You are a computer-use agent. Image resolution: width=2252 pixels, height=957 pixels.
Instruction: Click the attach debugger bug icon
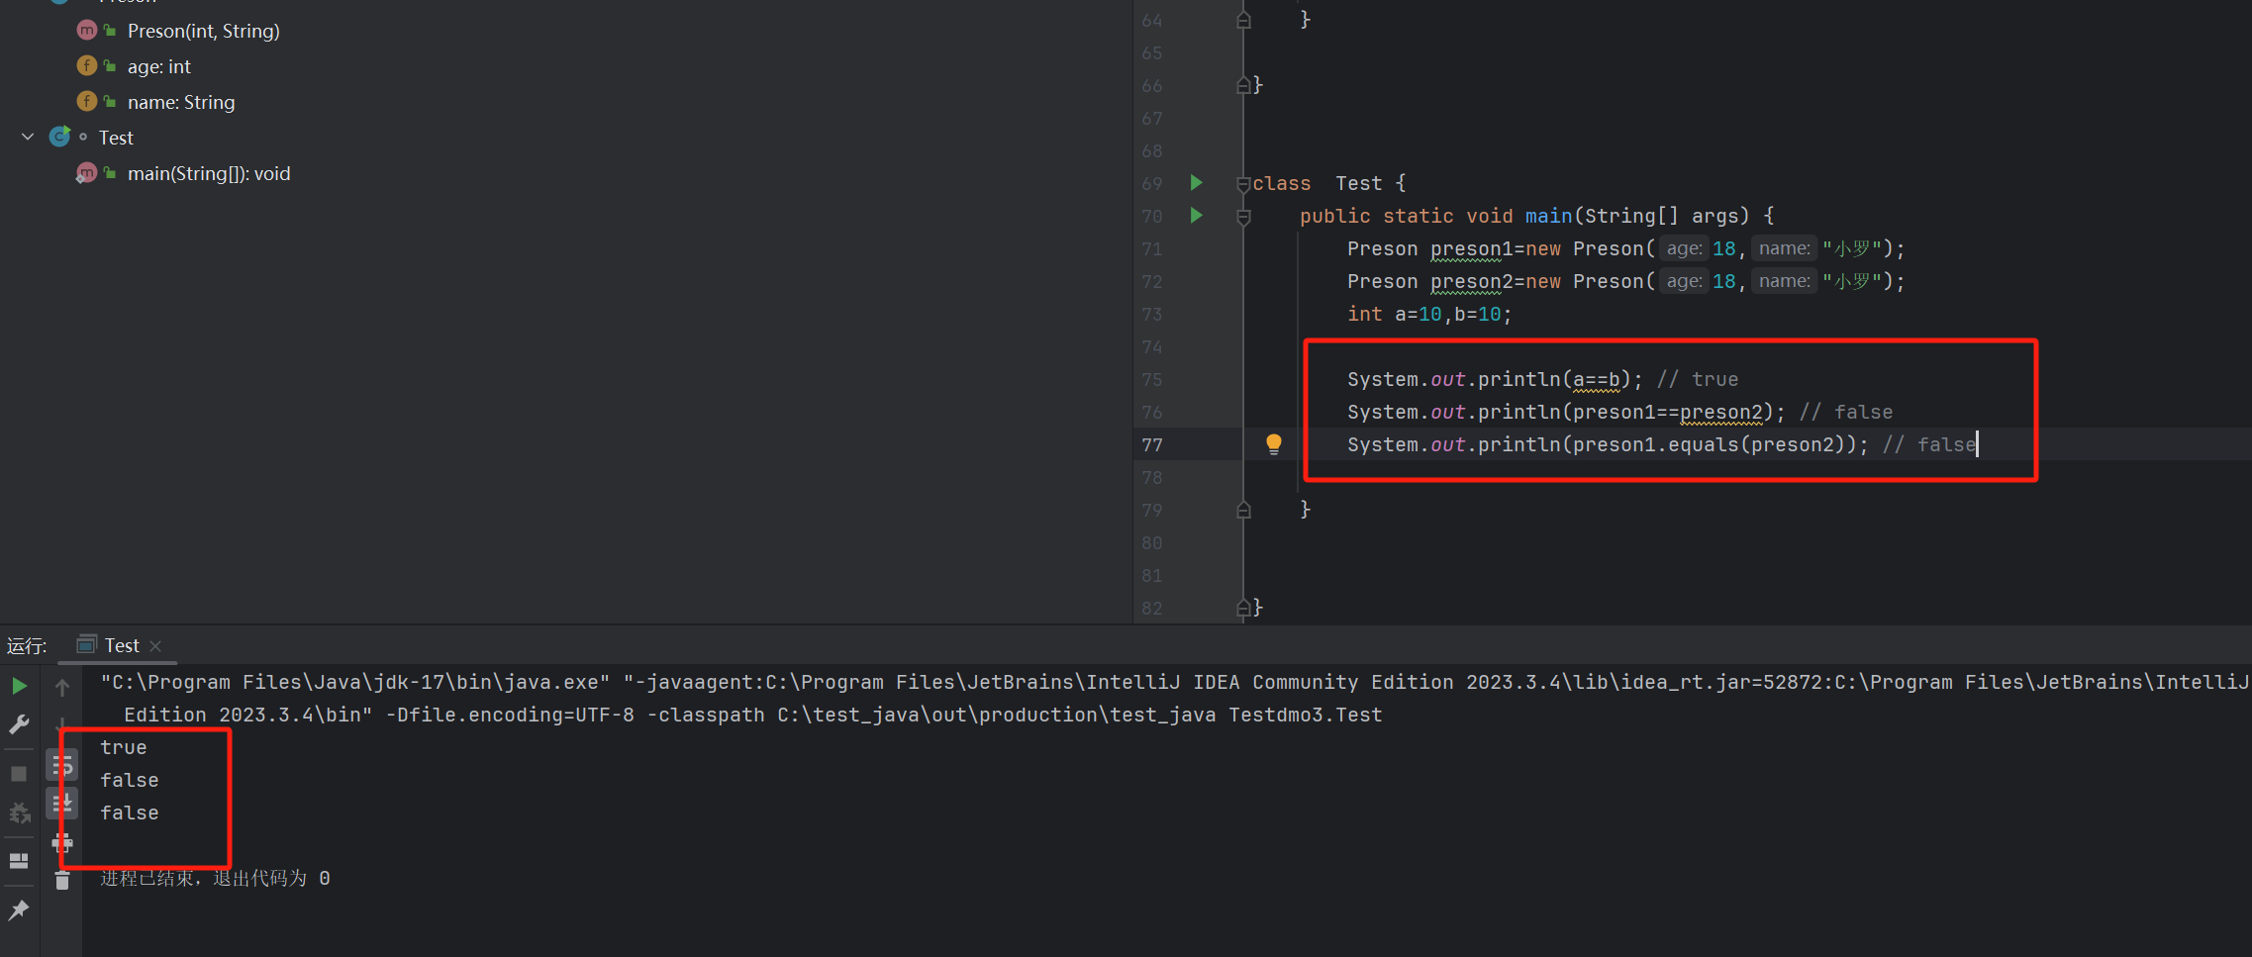[19, 813]
